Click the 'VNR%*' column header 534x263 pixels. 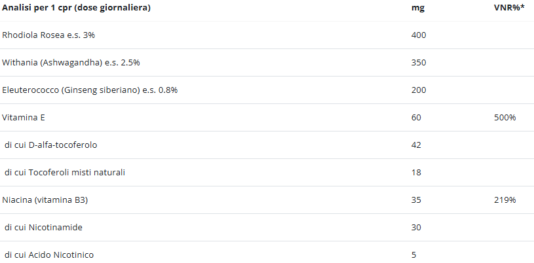pyautogui.click(x=508, y=8)
